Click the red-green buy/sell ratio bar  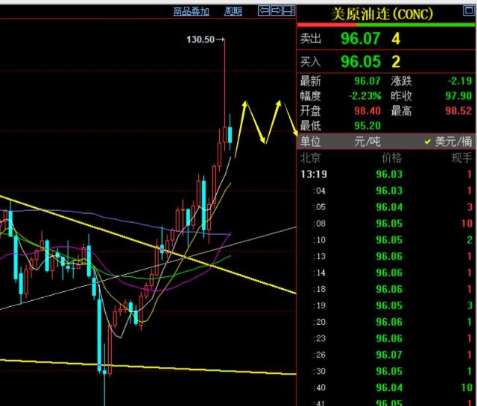386,25
